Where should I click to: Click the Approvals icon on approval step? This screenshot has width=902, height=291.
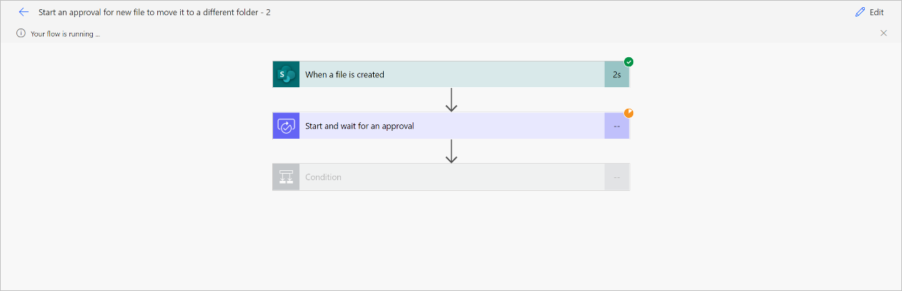pyautogui.click(x=286, y=126)
